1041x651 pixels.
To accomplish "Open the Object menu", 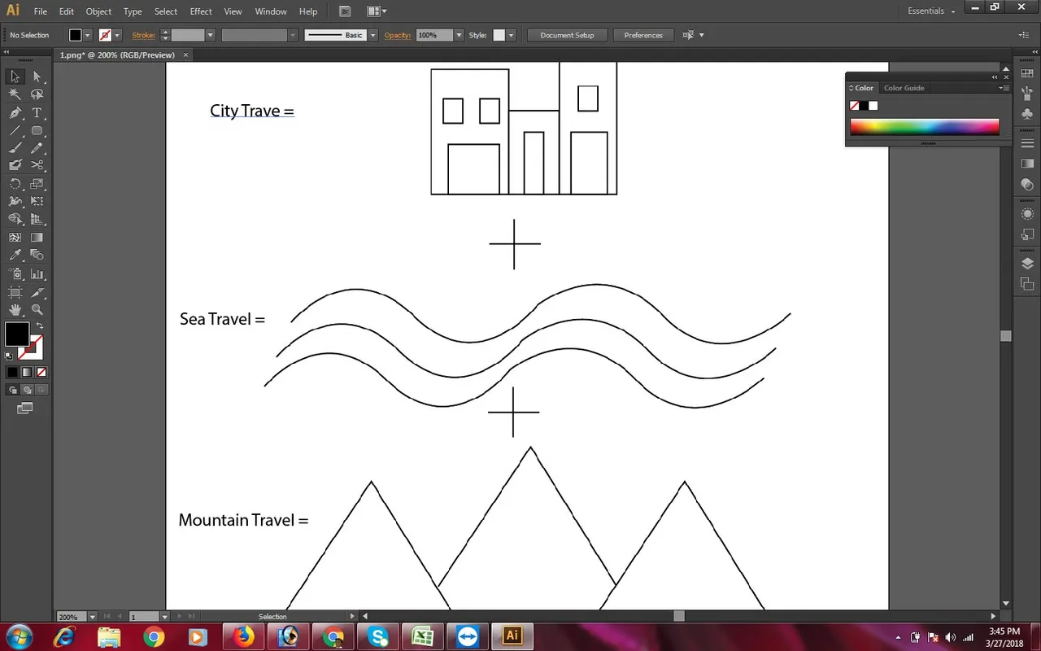I will pos(98,11).
